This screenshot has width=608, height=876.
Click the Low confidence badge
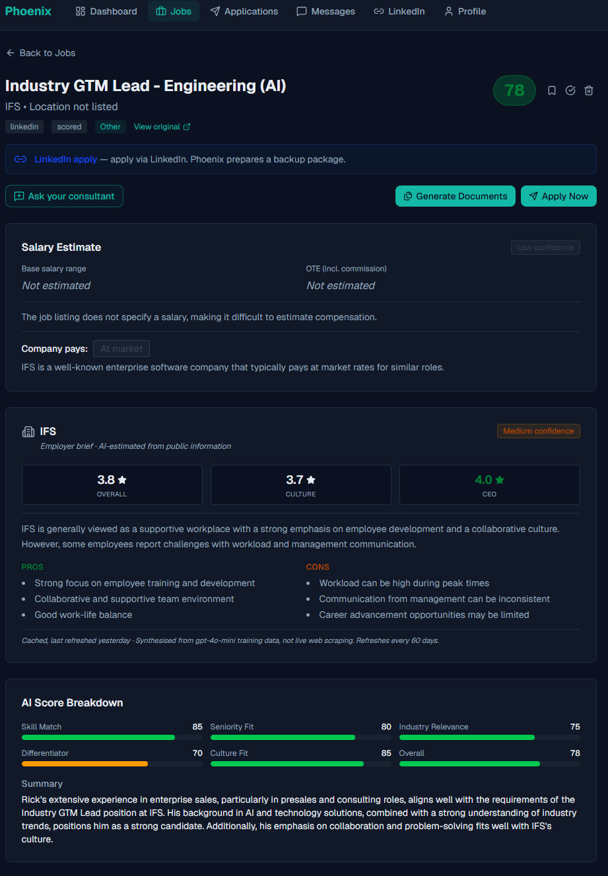pos(545,248)
